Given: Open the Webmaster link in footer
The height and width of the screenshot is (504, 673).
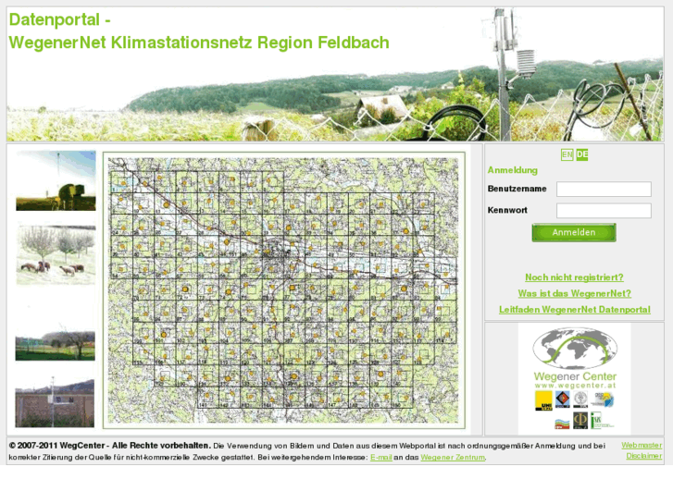Looking at the screenshot, I should coord(642,446).
